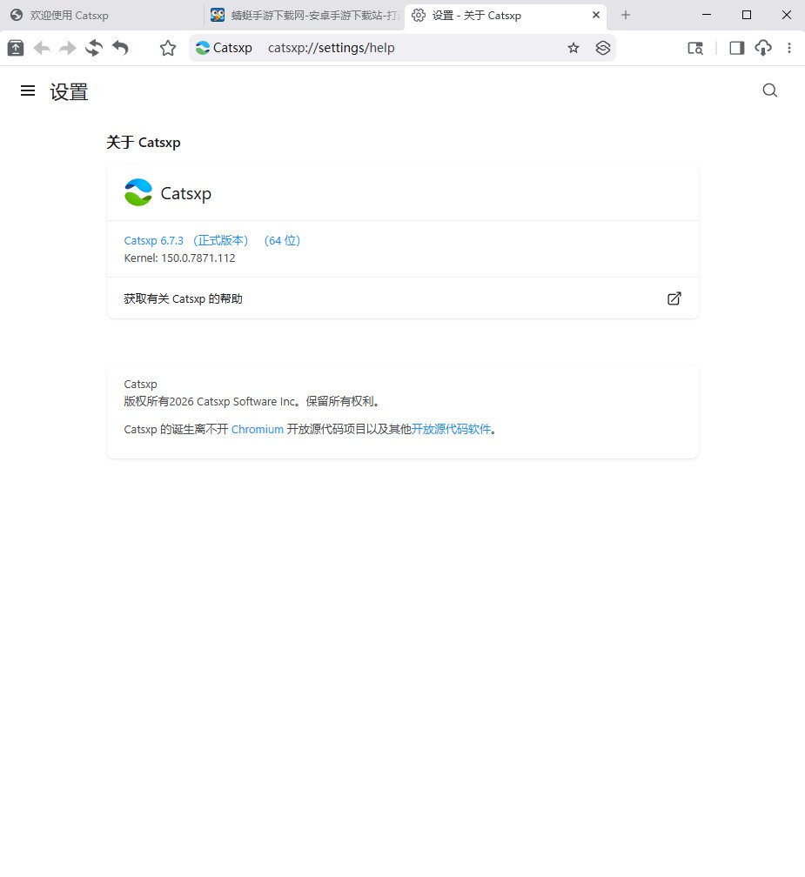Click the upload box icon at the toolbar's start
805x877 pixels.
pos(16,48)
